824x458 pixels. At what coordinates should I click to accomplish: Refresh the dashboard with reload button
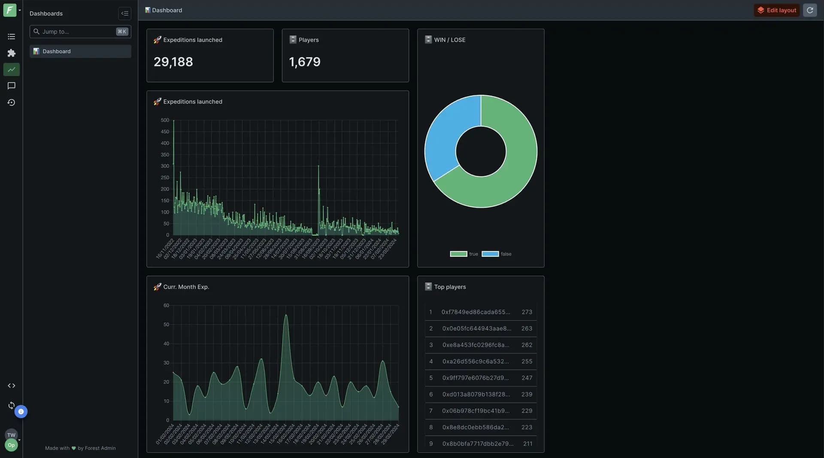(x=810, y=10)
